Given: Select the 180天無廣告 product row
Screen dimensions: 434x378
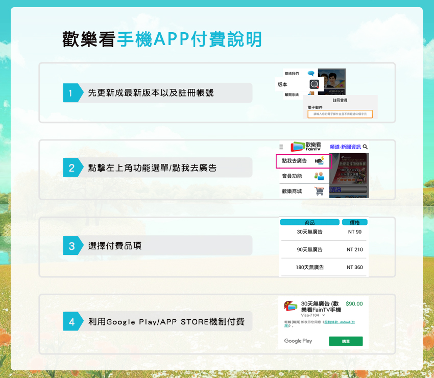Looking at the screenshot, I should [324, 267].
